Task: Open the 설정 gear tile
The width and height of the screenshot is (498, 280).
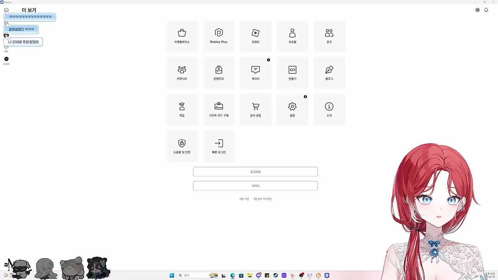Action: (292, 110)
